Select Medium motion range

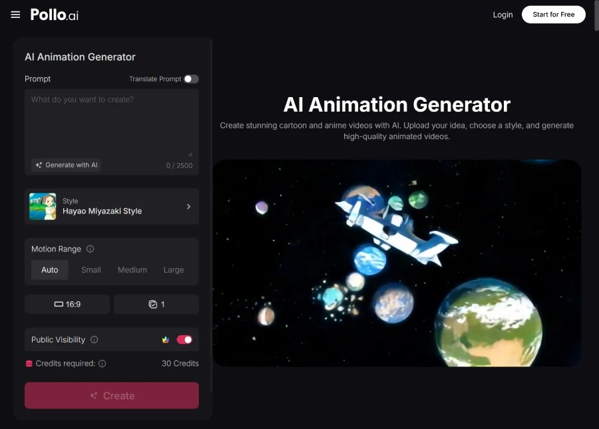(x=132, y=270)
